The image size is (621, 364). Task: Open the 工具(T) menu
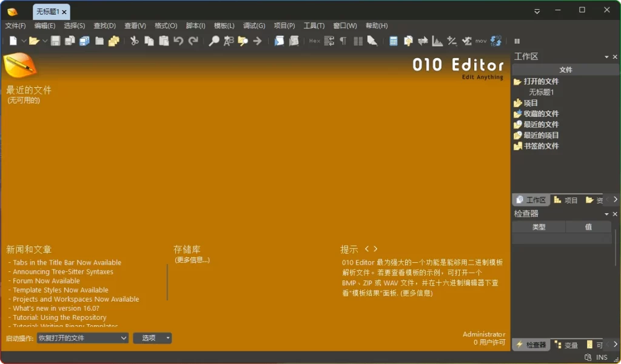[x=314, y=25]
